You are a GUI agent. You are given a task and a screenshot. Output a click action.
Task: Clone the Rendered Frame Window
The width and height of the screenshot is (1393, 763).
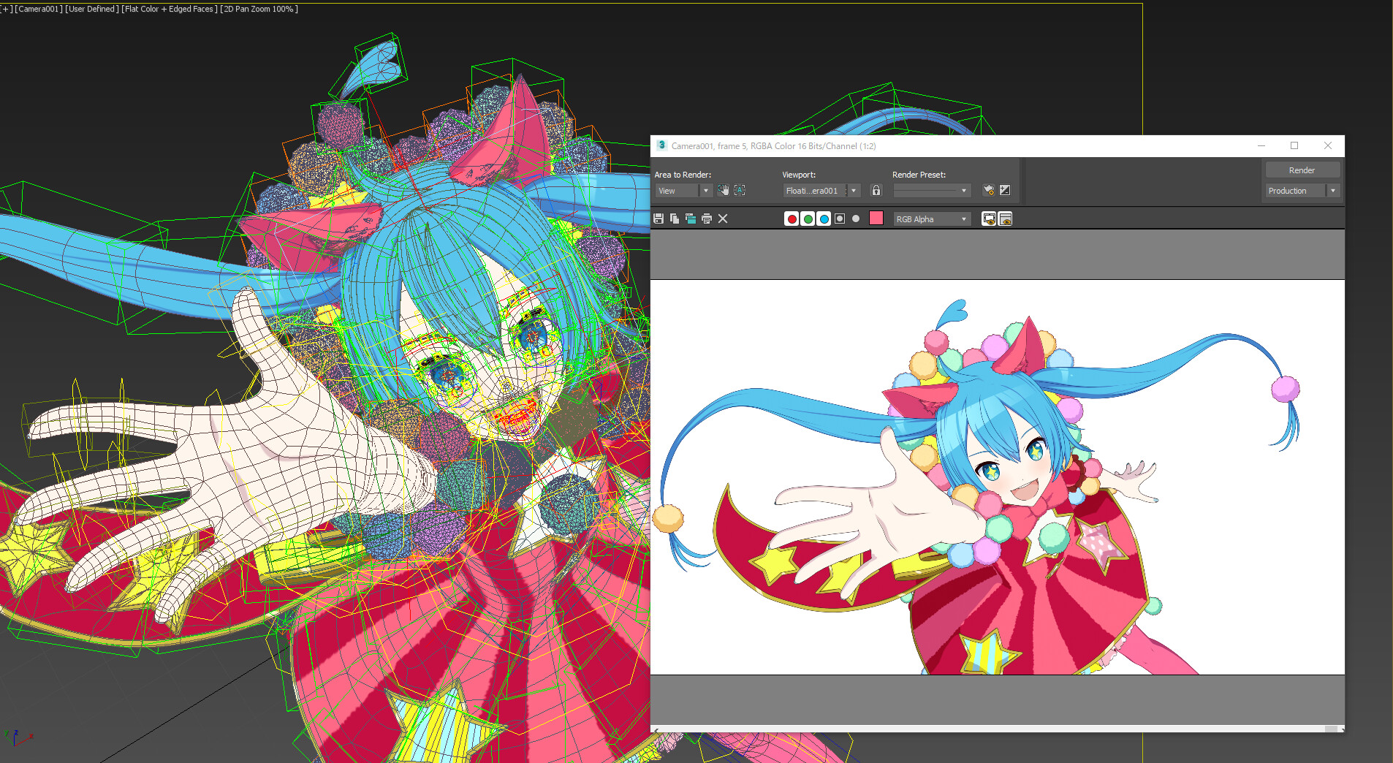pos(691,218)
